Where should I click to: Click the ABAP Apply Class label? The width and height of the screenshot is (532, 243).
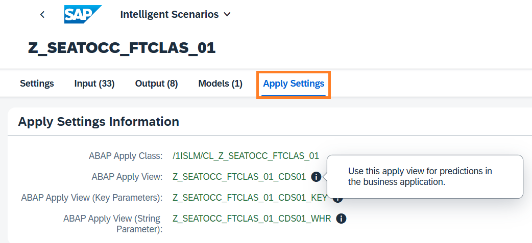coord(126,156)
